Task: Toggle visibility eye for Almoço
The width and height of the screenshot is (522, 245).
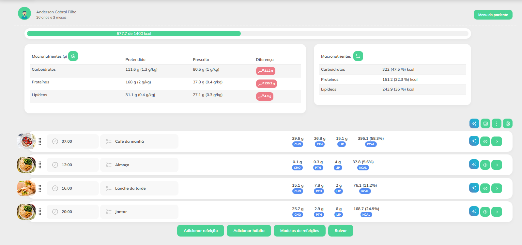Action: click(x=485, y=165)
